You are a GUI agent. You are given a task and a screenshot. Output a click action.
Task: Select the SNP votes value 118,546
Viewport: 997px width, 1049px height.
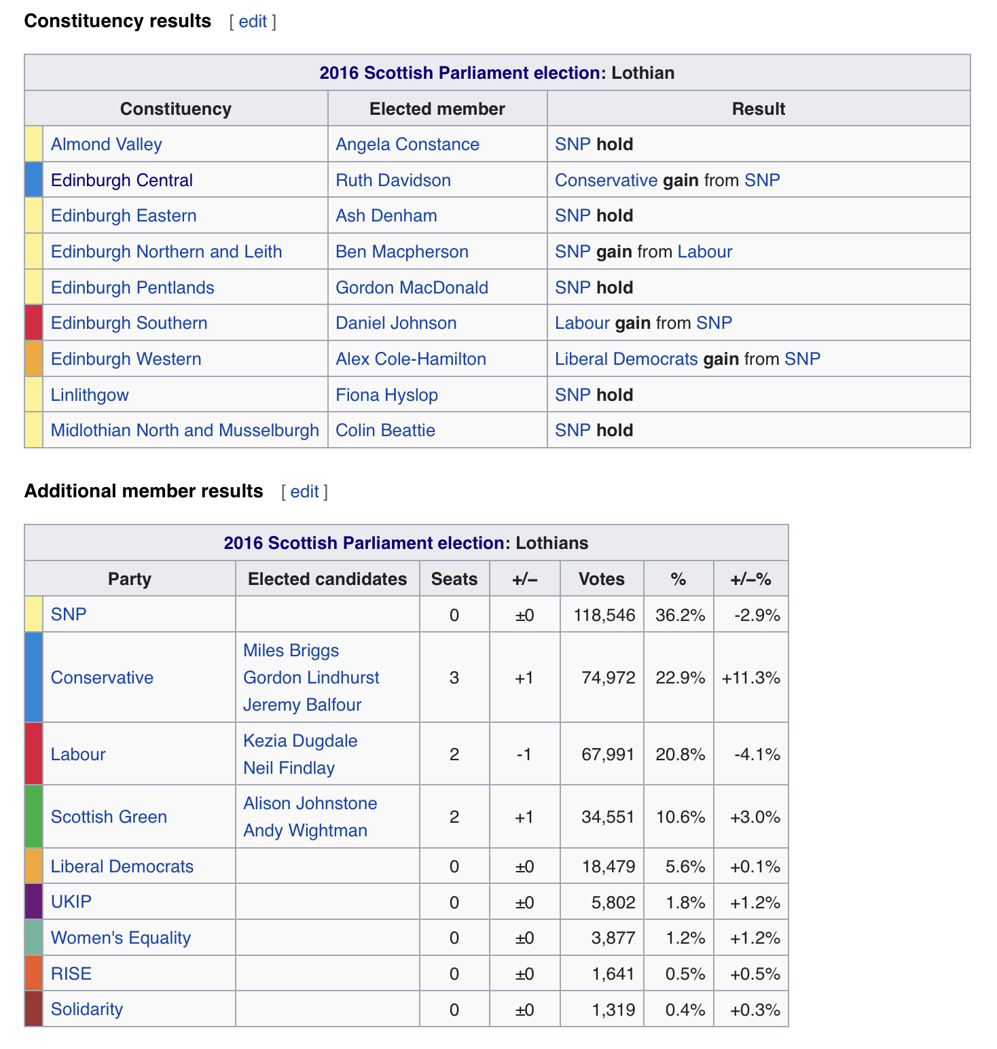click(604, 615)
